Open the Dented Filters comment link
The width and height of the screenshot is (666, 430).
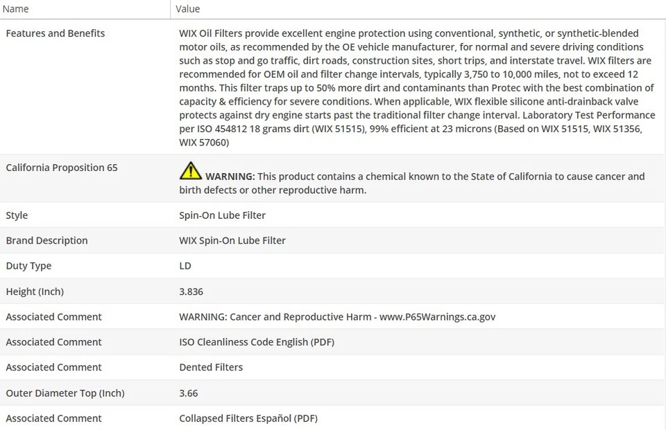click(x=211, y=368)
